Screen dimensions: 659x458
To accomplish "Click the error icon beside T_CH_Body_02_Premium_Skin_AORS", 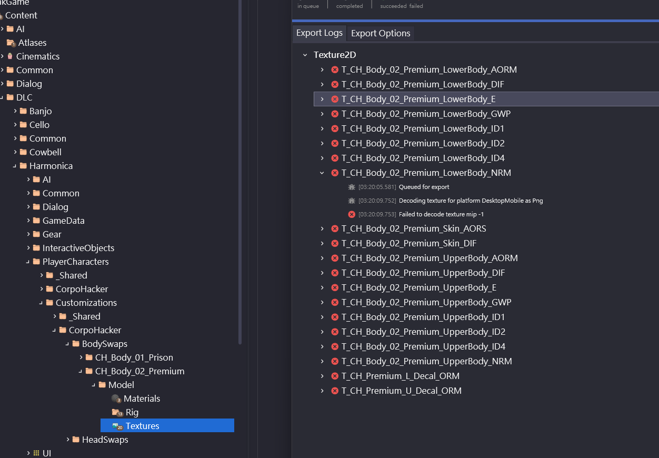I will point(335,228).
